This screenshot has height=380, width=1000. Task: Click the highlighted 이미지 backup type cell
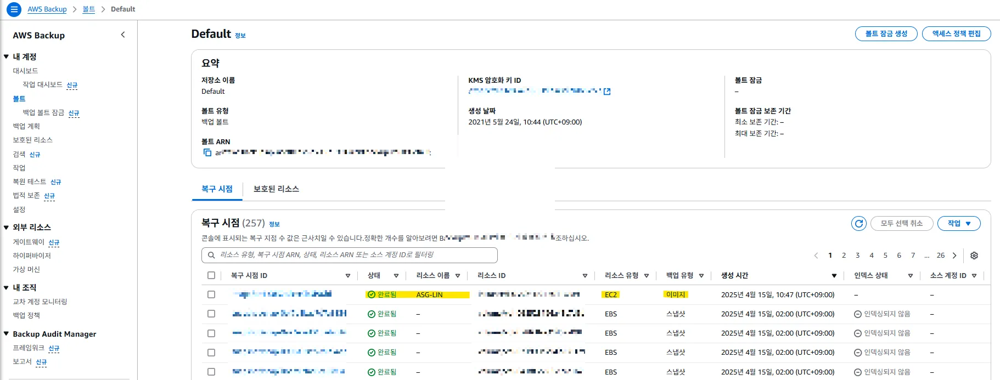pyautogui.click(x=676, y=294)
